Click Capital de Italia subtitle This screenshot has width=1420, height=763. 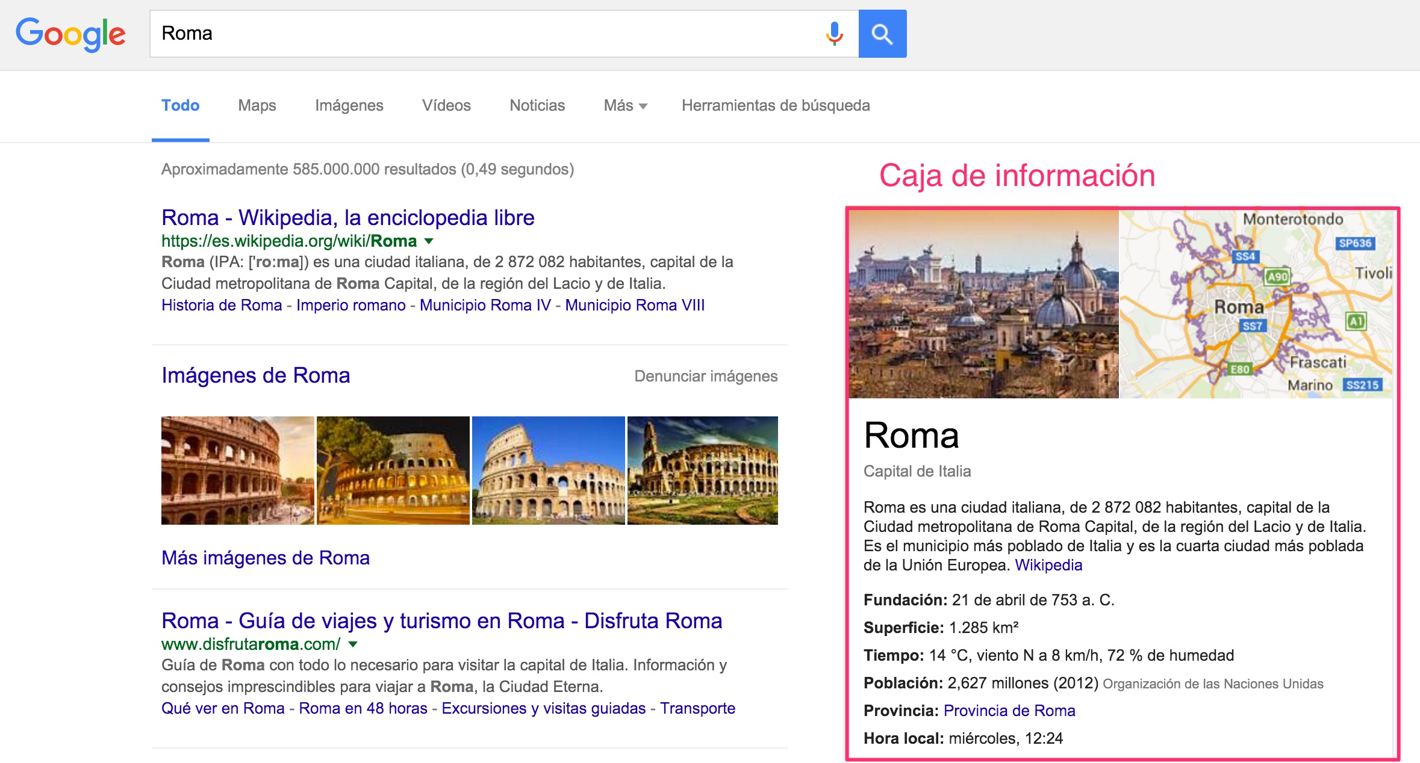point(917,471)
